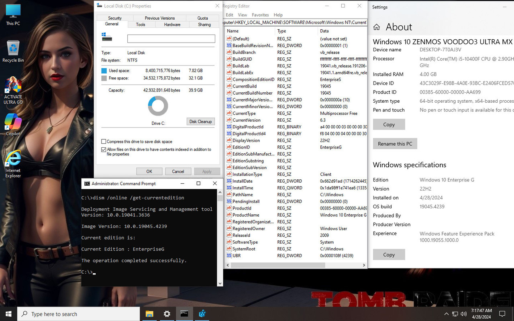
Task: Click the Name column header
Action: coord(250,31)
